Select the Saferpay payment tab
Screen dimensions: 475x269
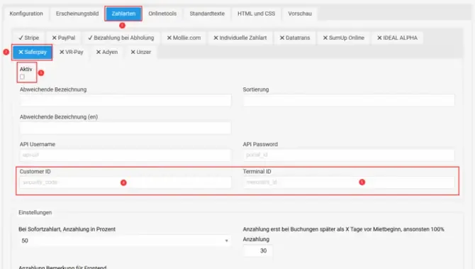(x=32, y=52)
